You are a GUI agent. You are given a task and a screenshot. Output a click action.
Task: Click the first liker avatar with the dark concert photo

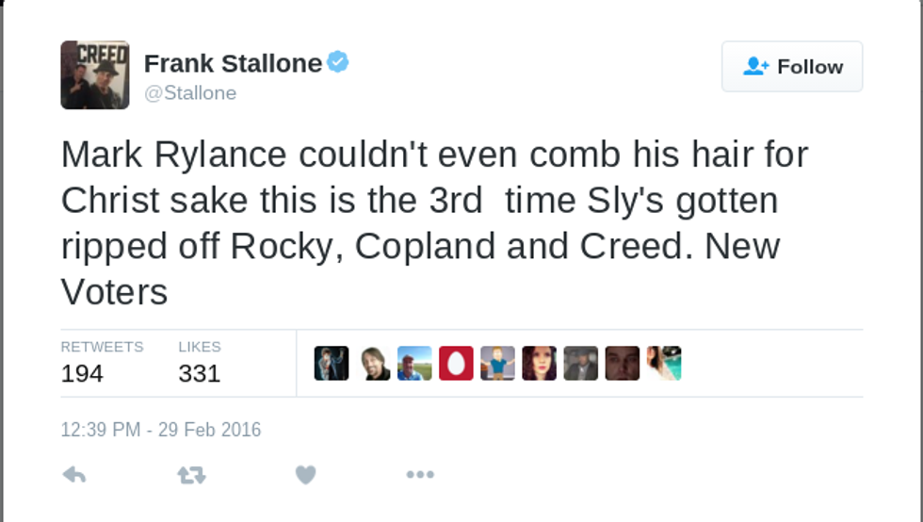[x=332, y=363]
